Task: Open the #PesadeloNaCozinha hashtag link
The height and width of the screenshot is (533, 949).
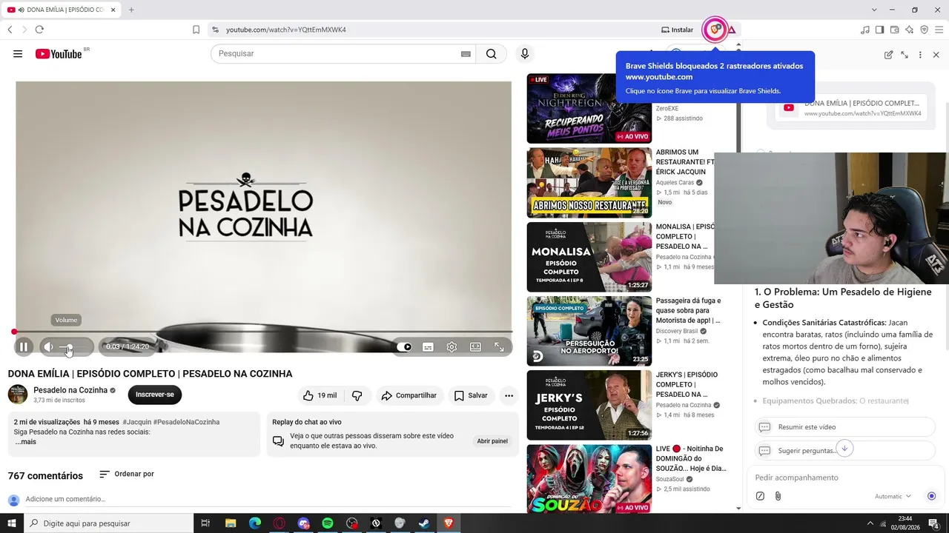Action: pyautogui.click(x=186, y=422)
